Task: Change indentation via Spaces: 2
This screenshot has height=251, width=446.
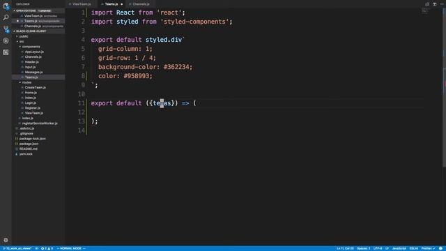Action: coord(364,248)
